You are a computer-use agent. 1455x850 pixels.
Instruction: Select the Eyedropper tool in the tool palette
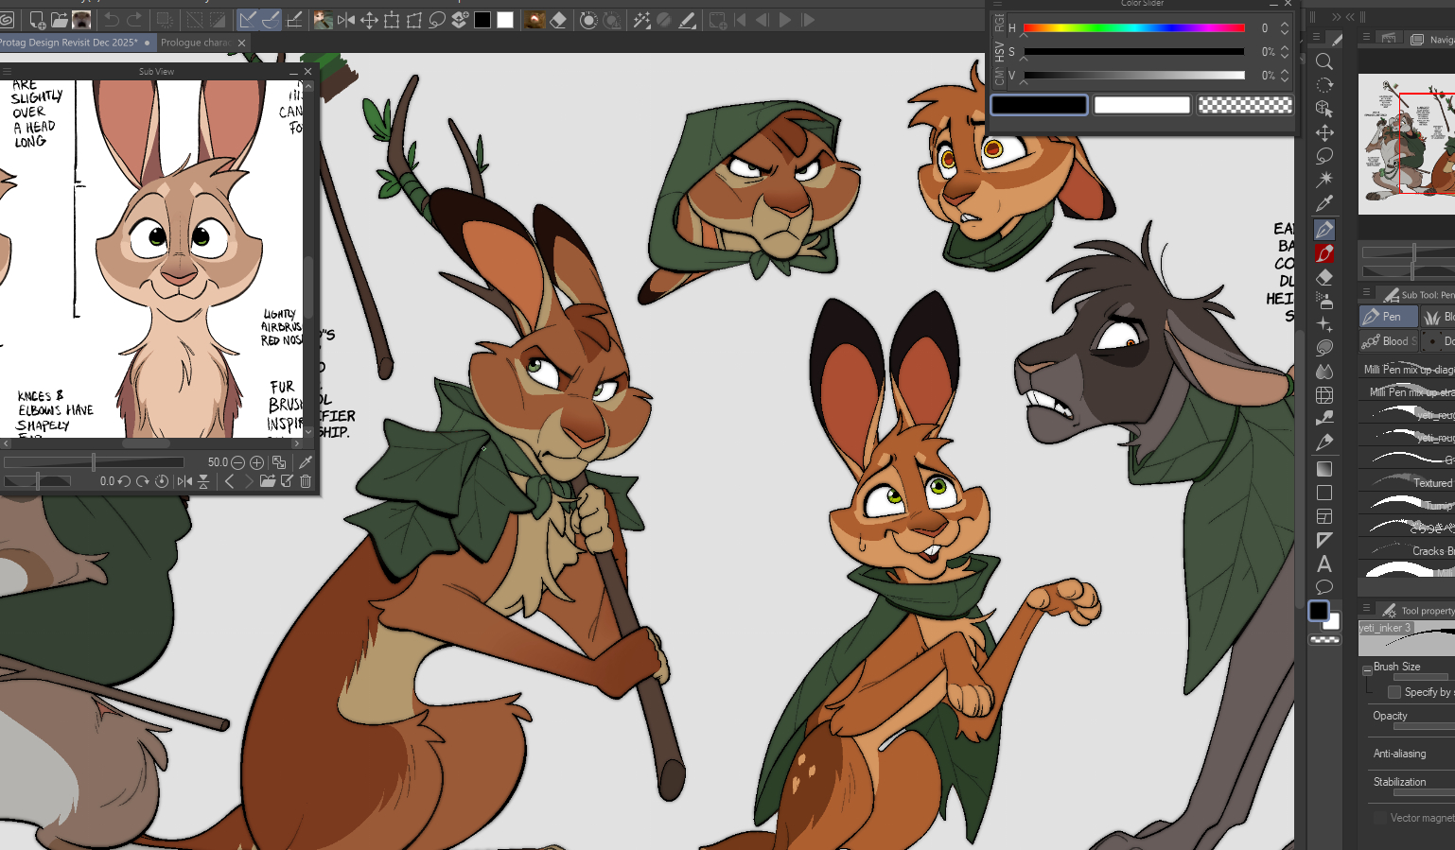point(1324,203)
